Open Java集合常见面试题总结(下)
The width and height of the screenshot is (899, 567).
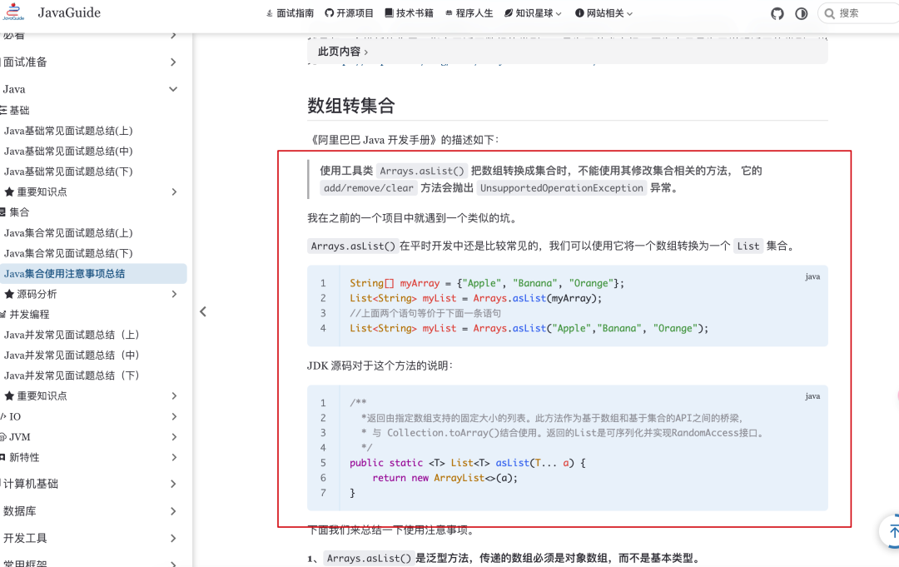pyautogui.click(x=68, y=253)
